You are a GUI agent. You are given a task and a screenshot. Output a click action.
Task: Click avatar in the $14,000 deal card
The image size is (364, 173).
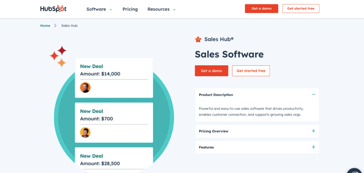tap(85, 87)
